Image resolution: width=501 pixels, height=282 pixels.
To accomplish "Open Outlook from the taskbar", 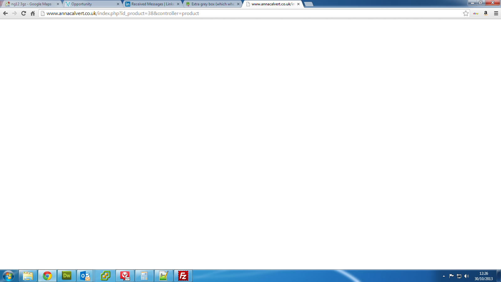I will click(x=85, y=276).
